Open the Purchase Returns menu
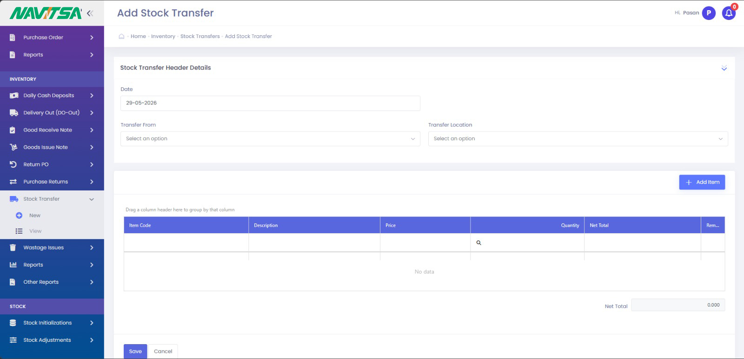This screenshot has height=359, width=744. pos(52,182)
